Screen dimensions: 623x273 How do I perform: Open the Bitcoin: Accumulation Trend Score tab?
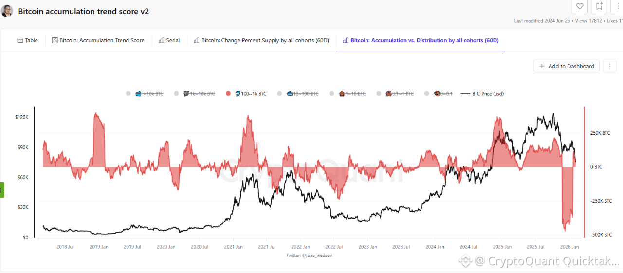point(98,40)
